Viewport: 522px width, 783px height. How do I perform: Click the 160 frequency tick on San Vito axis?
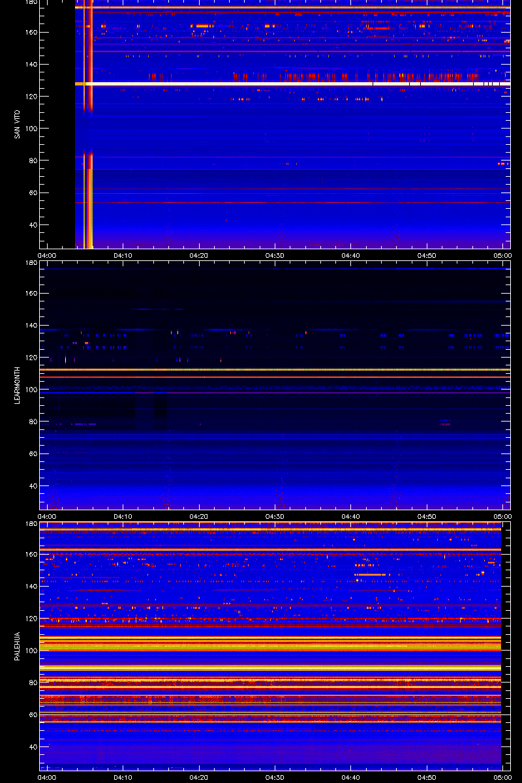(x=31, y=32)
